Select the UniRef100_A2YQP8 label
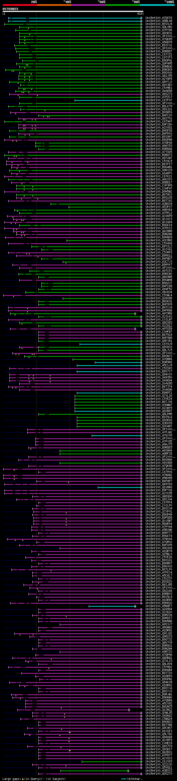177x781 pixels. 159,79
